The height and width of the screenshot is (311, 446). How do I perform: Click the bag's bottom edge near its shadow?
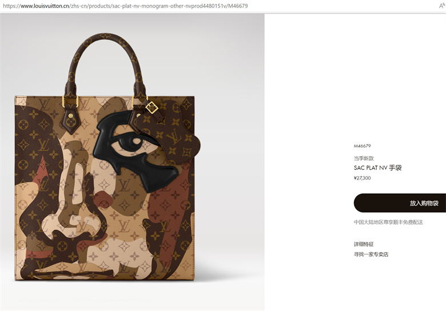pyautogui.click(x=105, y=280)
